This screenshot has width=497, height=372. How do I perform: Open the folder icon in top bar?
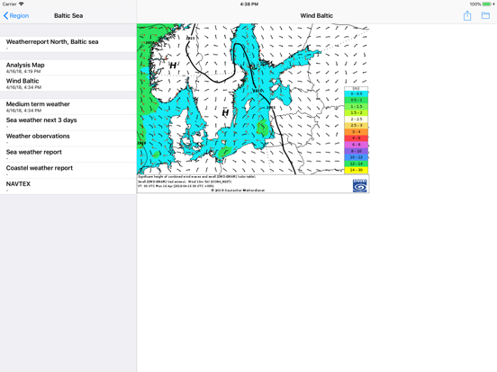point(485,15)
